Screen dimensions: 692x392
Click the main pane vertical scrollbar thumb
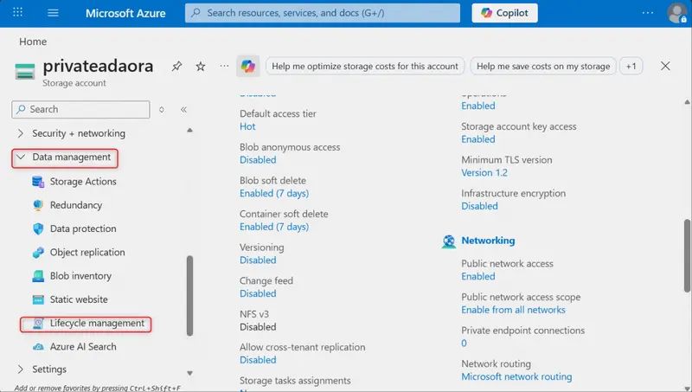[x=687, y=255]
